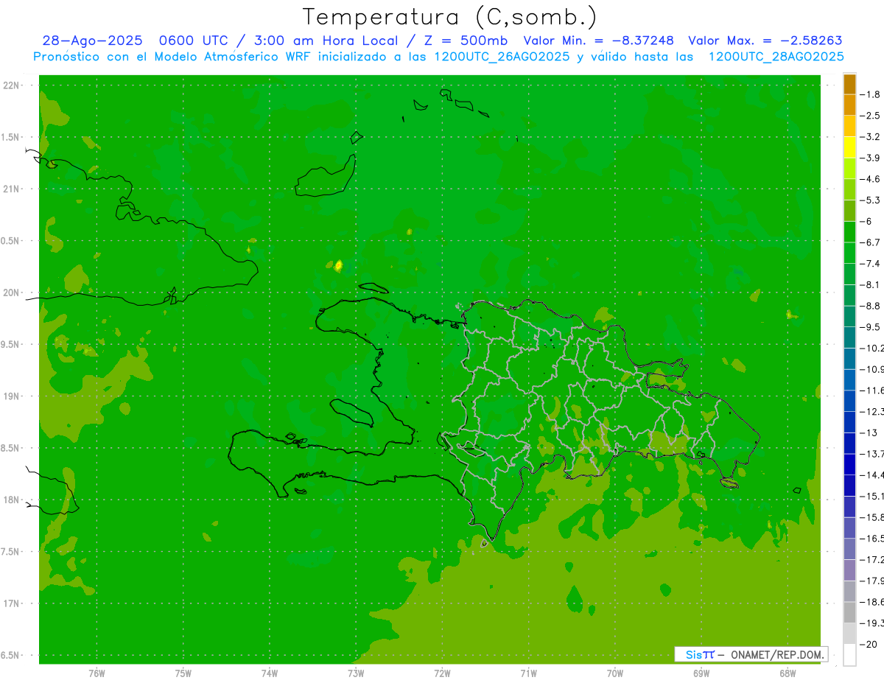884x683 pixels.
Task: Click the '-9.5' colorbar value
Action: point(870,327)
